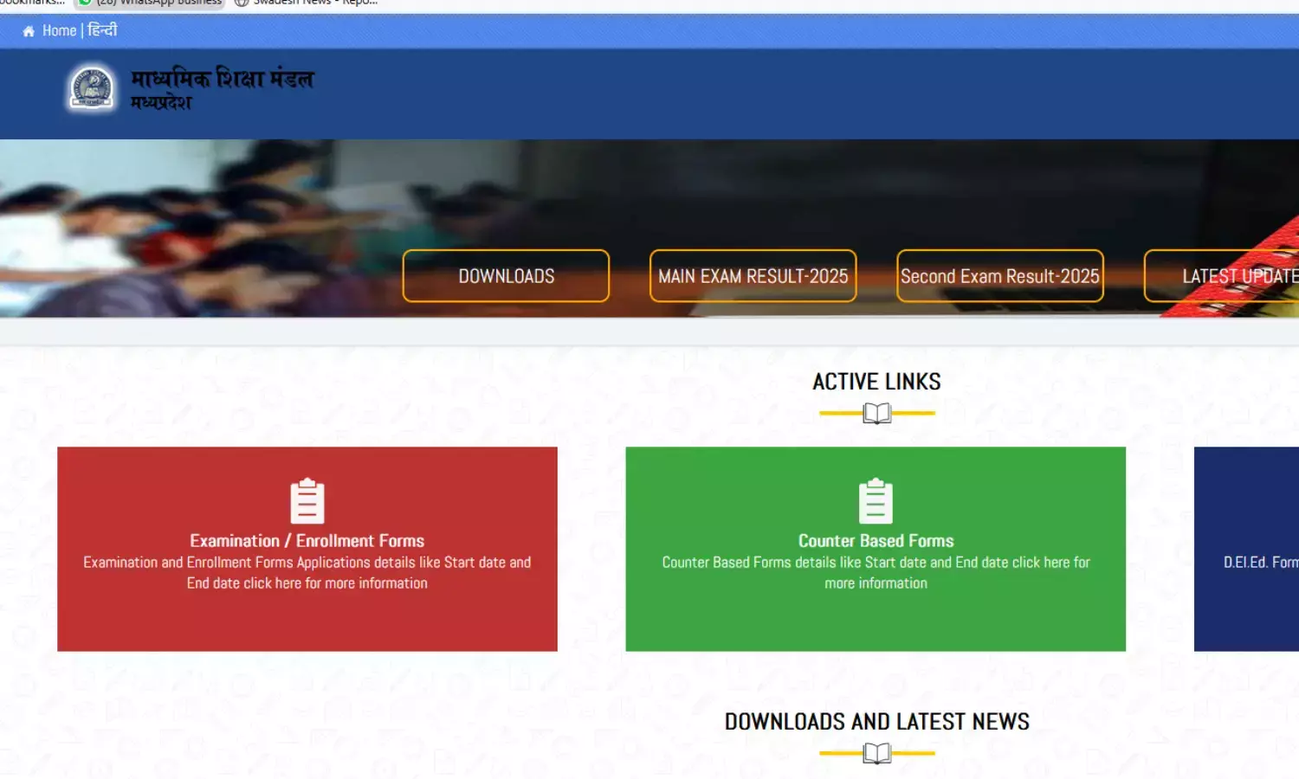Click the MP Board circular logo emblem
Image resolution: width=1299 pixels, height=779 pixels.
pyautogui.click(x=92, y=88)
